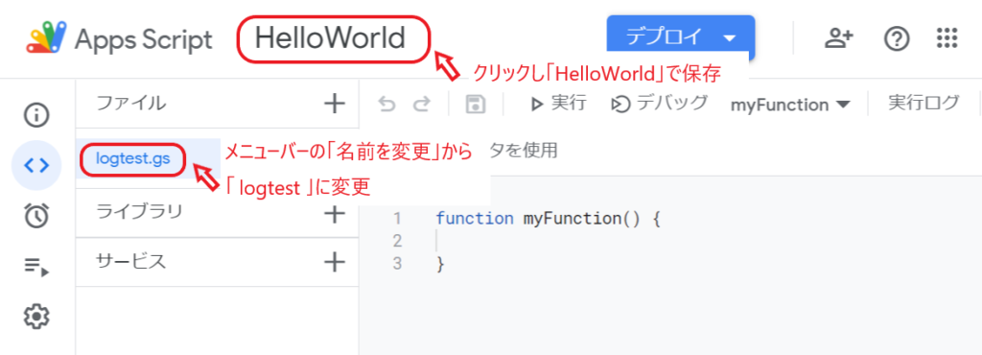The image size is (982, 355).
Task: Click line number 1 in gutter
Action: [x=396, y=219]
